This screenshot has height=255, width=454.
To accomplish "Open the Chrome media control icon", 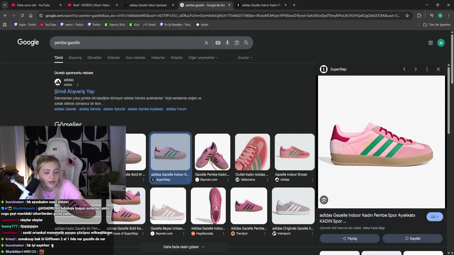I will tap(432, 16).
